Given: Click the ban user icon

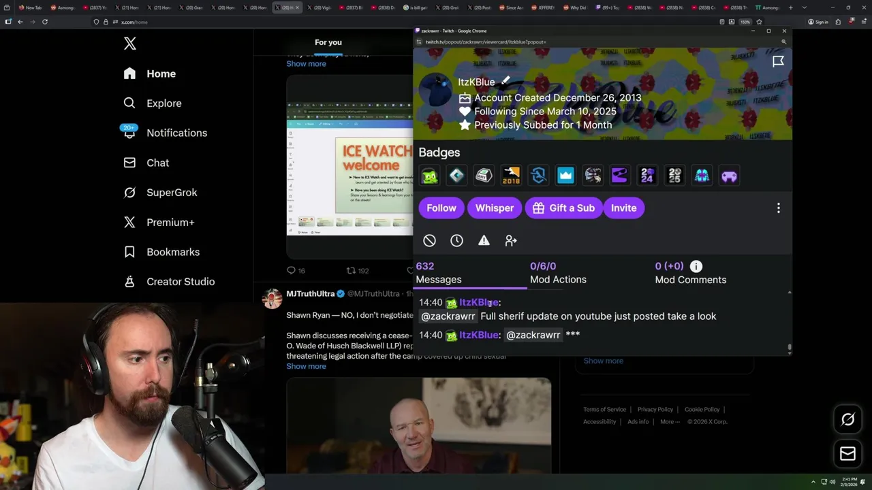Looking at the screenshot, I should click(429, 240).
